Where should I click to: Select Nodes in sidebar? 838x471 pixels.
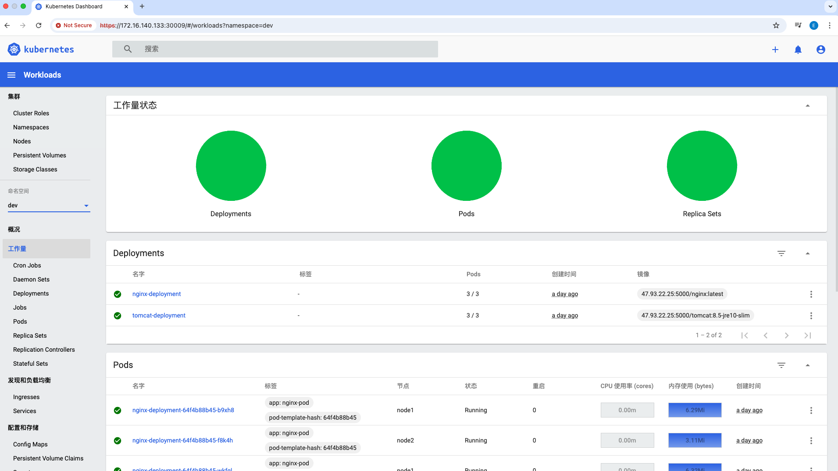[22, 141]
